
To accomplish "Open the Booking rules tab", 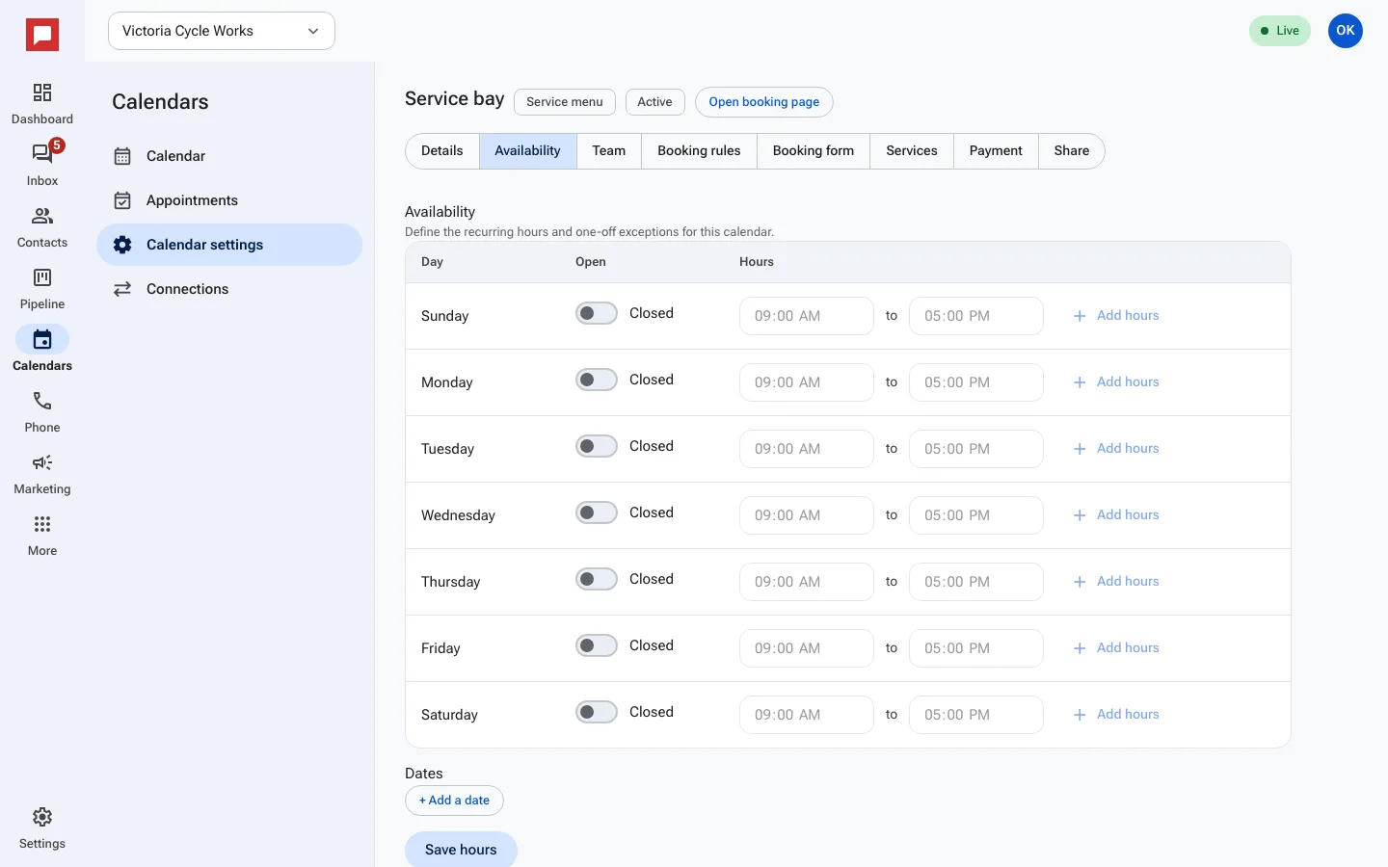I will 700,151.
